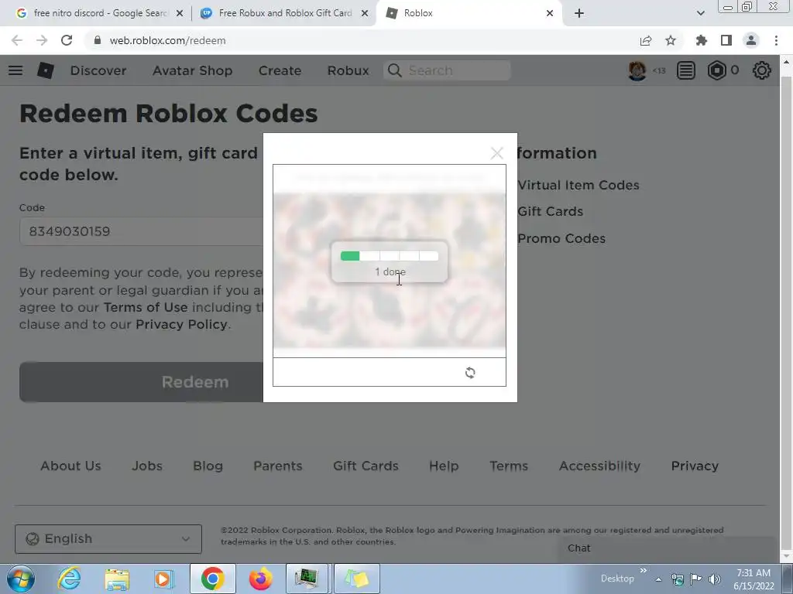Open the Avatar Shop menu item
This screenshot has width=793, height=594.
[192, 70]
